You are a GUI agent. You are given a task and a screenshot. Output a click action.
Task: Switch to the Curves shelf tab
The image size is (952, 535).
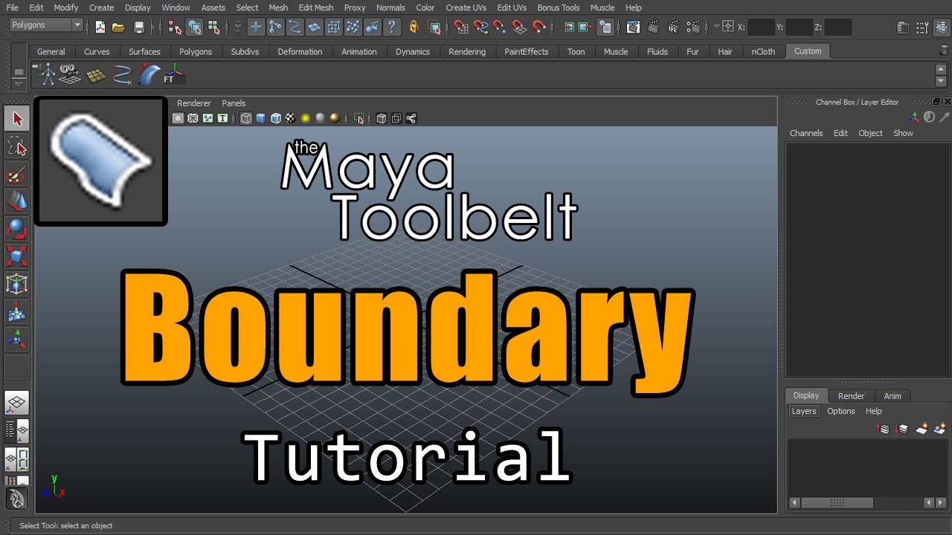97,51
